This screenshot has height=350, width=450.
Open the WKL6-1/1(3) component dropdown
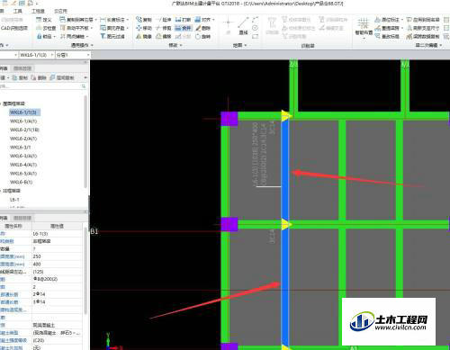(37, 55)
